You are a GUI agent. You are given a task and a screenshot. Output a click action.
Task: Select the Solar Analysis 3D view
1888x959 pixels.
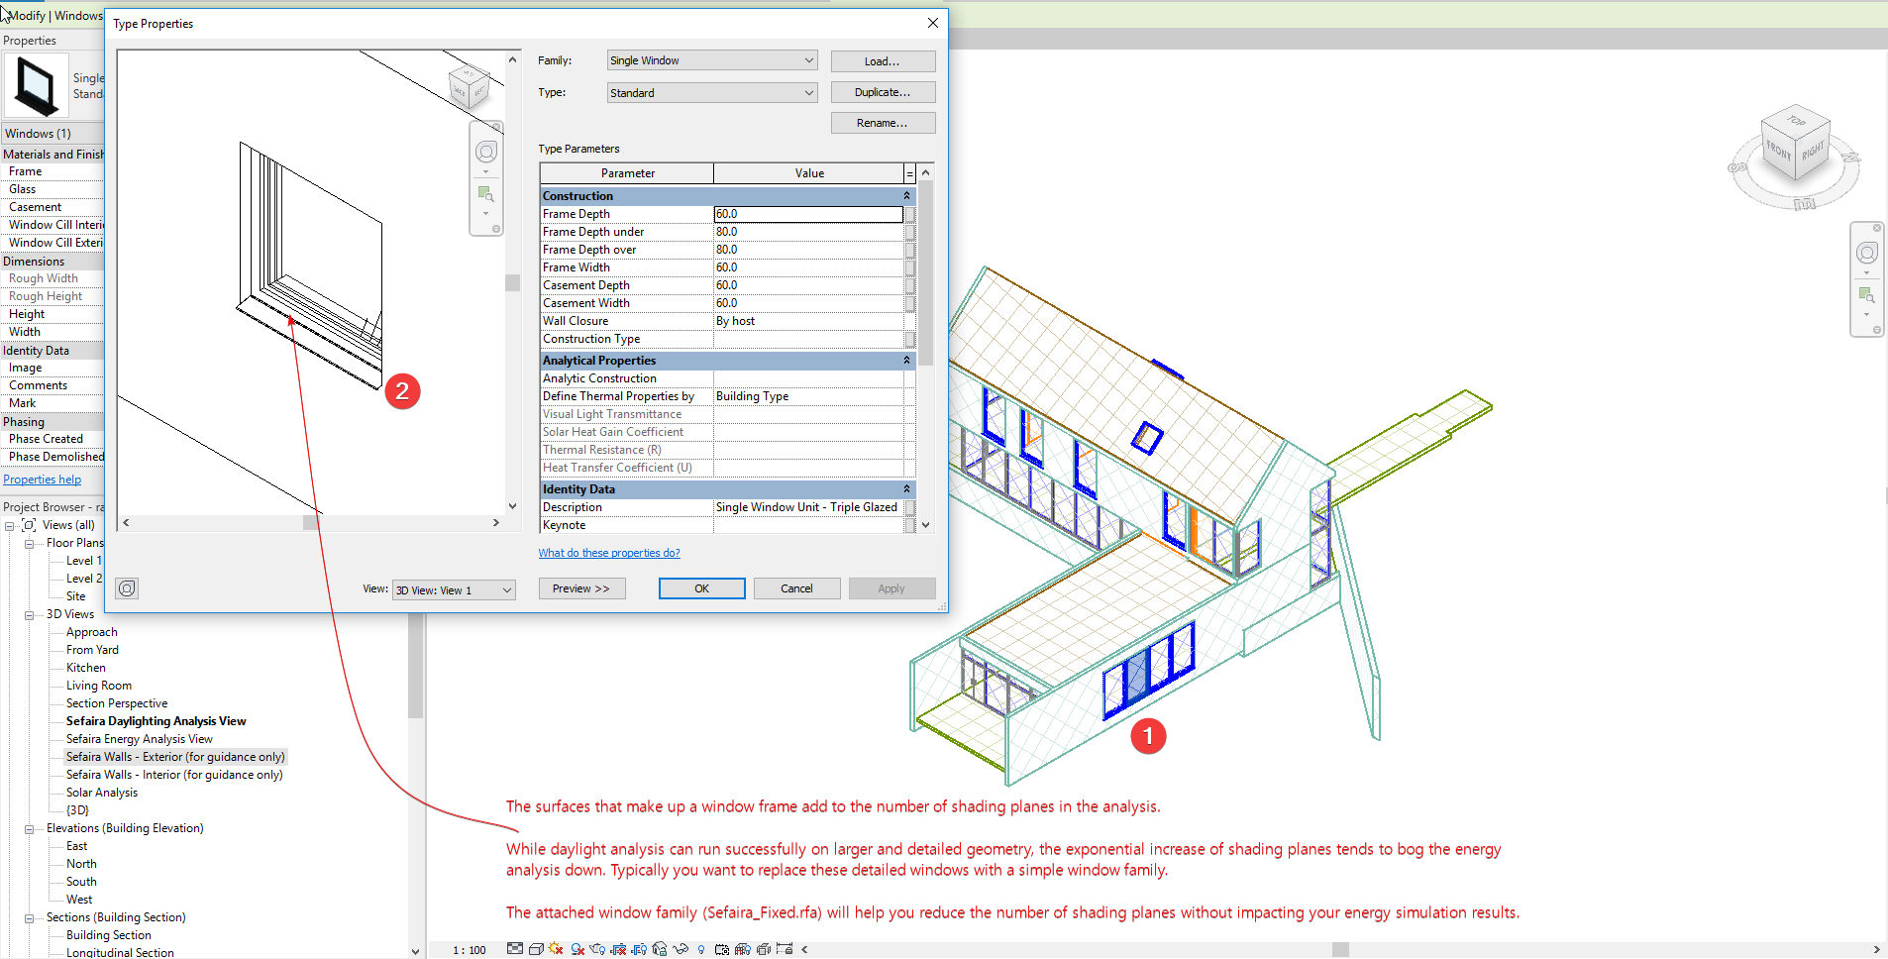[x=102, y=793]
